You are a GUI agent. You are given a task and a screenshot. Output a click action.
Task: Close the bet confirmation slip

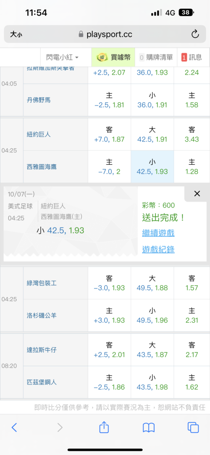point(197,193)
